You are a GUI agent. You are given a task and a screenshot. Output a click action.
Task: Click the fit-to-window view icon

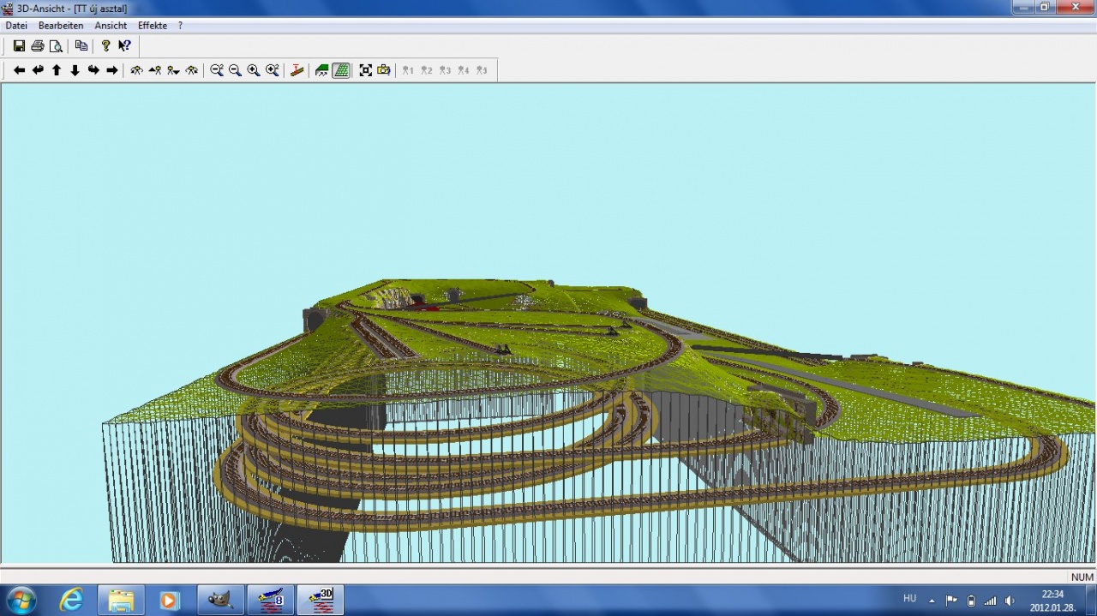tap(366, 70)
